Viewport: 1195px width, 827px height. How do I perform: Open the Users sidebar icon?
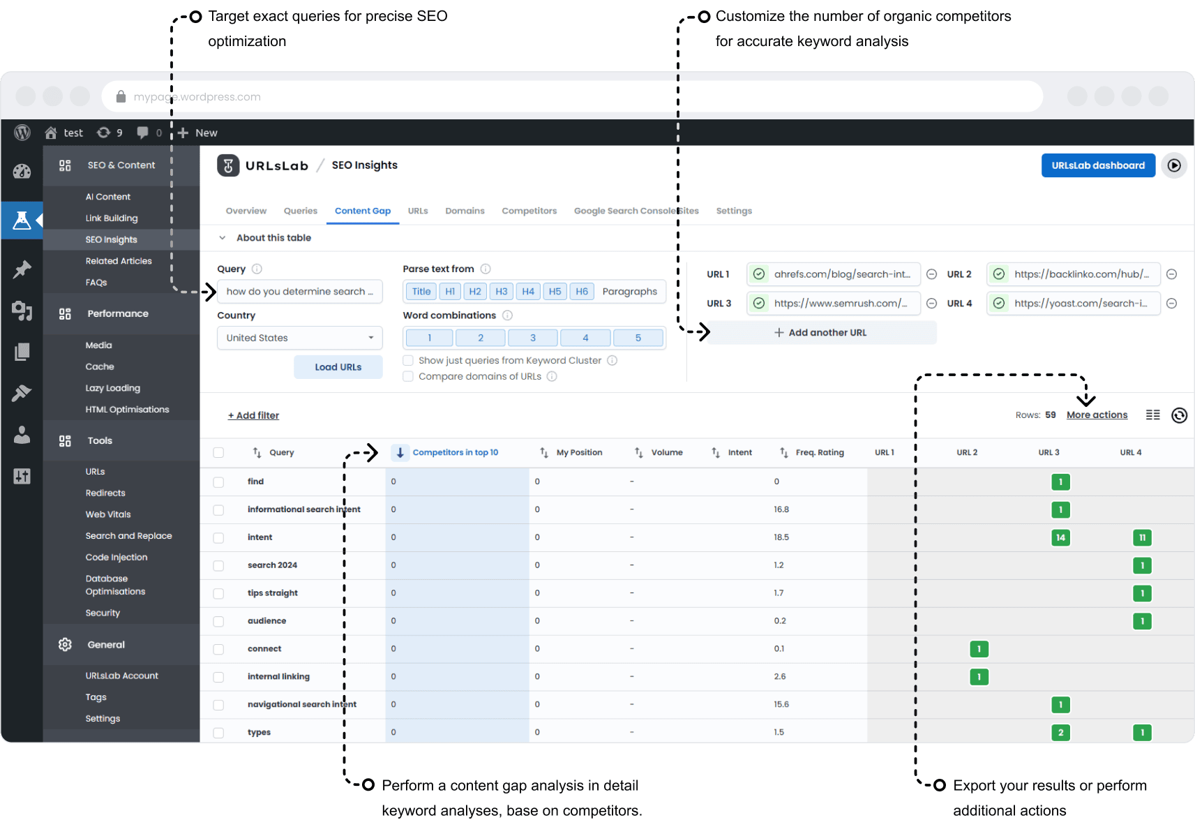click(22, 435)
